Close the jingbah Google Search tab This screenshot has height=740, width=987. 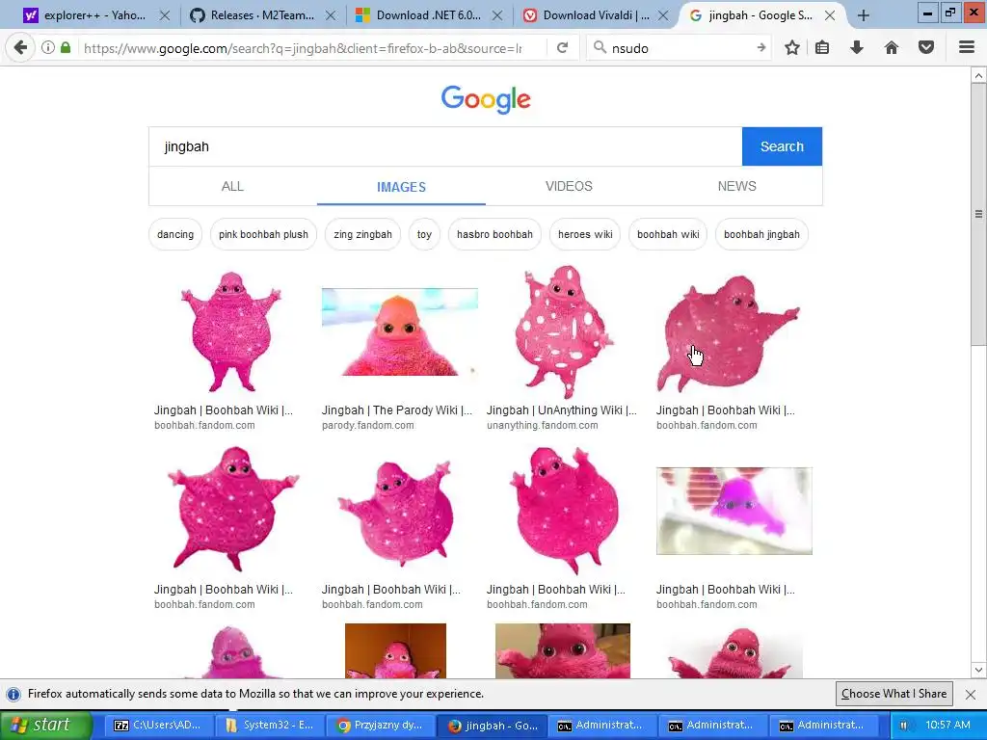coord(830,15)
